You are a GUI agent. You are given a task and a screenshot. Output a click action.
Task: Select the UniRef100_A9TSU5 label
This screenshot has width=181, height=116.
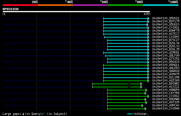166,102
